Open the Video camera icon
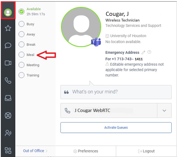The height and width of the screenshot is (157, 177). (x=8, y=63)
